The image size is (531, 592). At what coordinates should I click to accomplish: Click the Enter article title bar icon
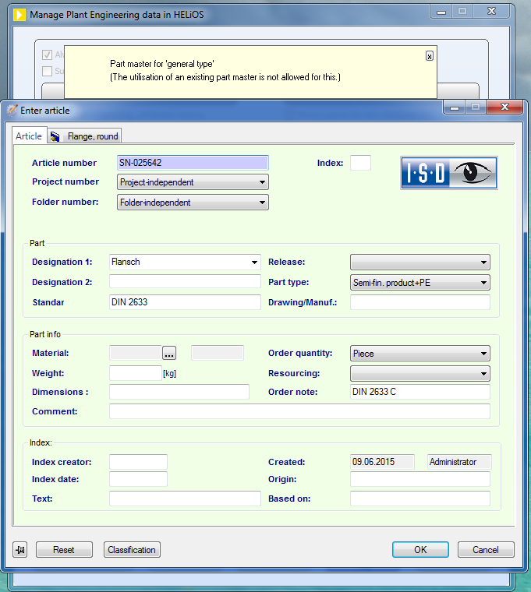[x=12, y=111]
